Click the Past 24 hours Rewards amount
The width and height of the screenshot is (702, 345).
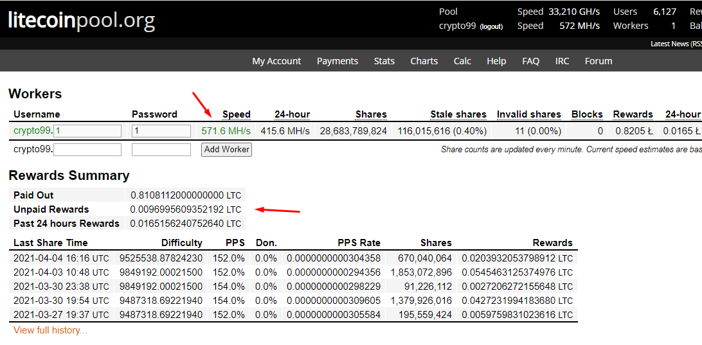point(185,224)
